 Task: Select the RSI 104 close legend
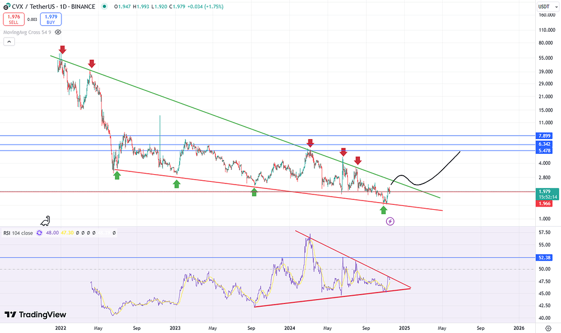(18, 233)
